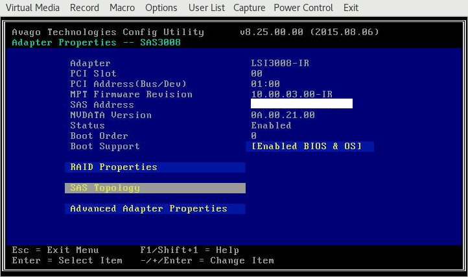Click the PCI Slot value 00
Image resolution: width=468 pixels, height=277 pixels.
[x=257, y=73]
